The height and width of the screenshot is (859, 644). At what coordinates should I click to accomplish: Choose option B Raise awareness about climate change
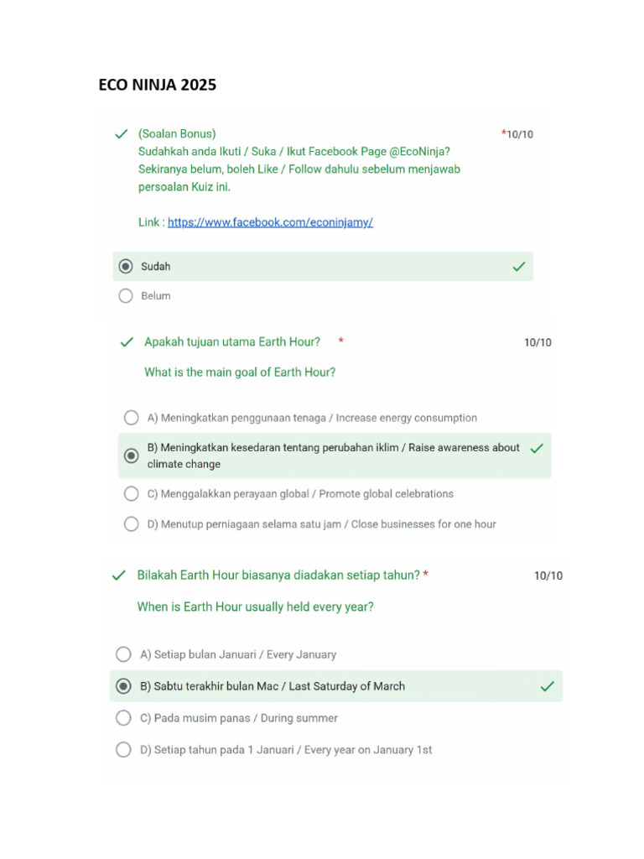coord(132,456)
